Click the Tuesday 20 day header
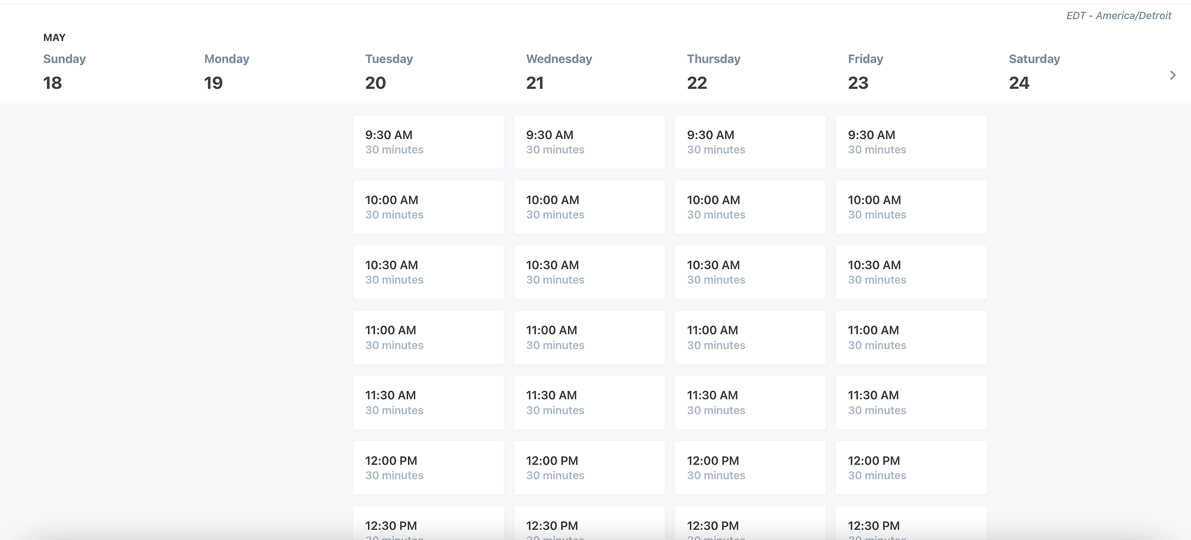Screen dimensions: 1191x540 (389, 72)
